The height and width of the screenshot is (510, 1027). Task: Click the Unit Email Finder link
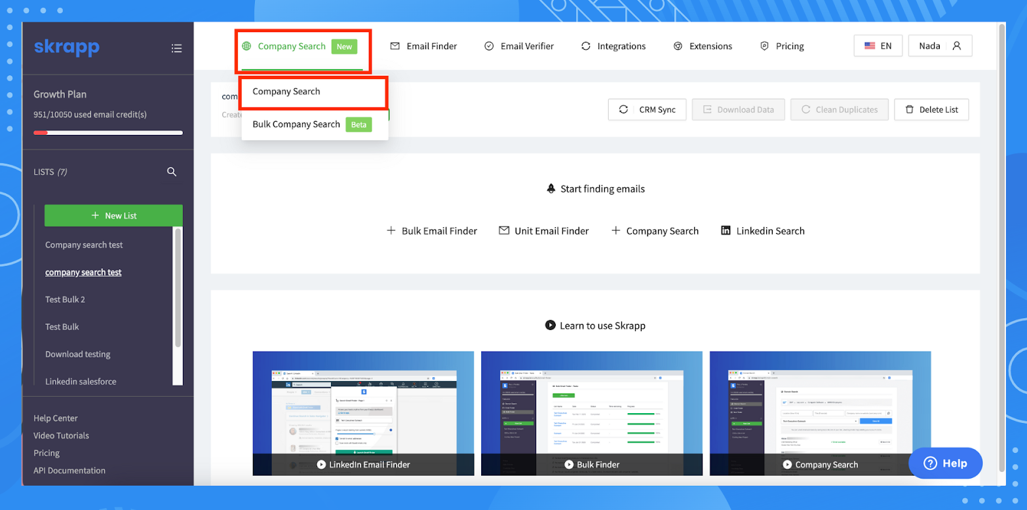(544, 230)
